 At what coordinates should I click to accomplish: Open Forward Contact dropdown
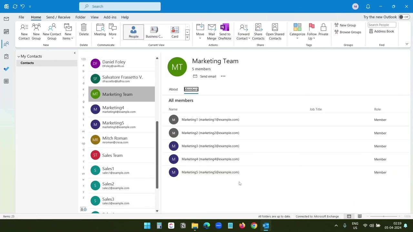pos(244,32)
